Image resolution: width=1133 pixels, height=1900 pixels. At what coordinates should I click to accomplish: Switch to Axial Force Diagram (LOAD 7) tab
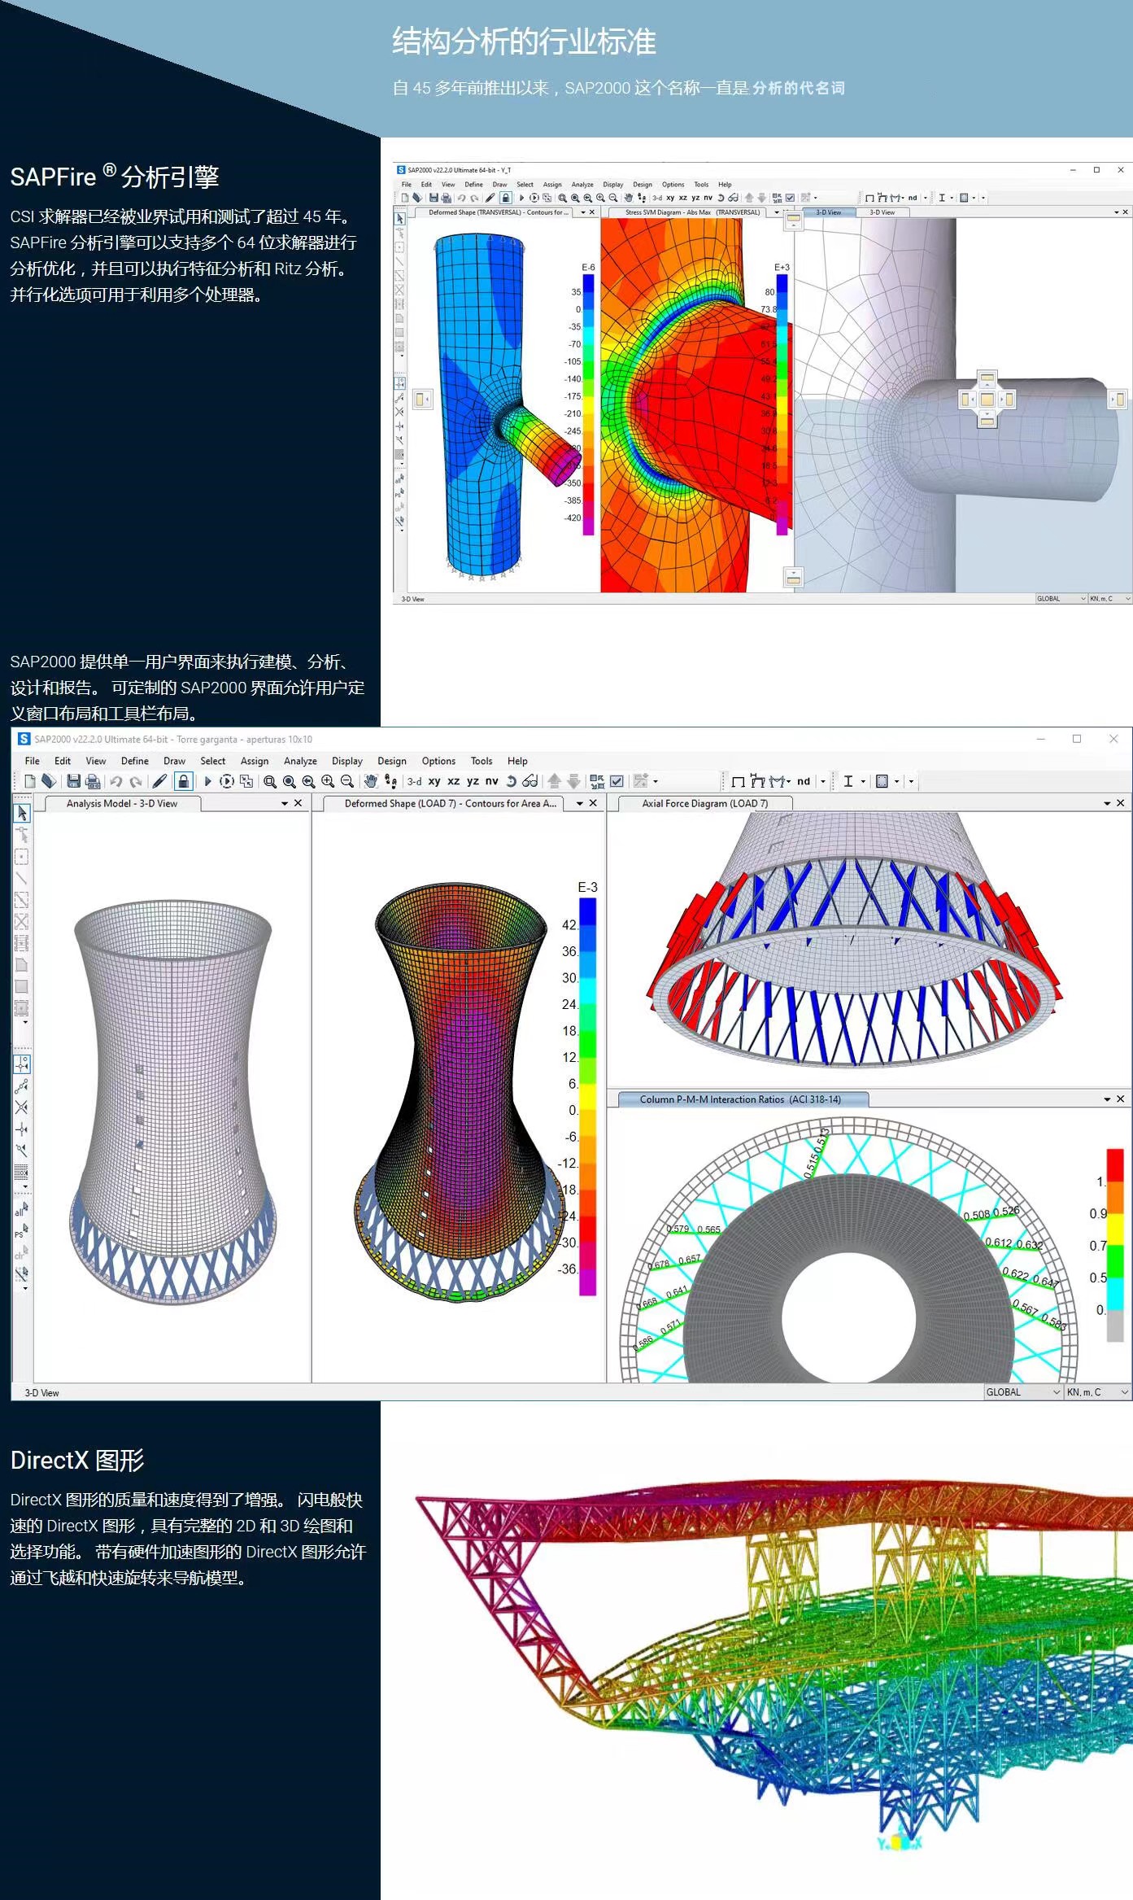[x=704, y=803]
